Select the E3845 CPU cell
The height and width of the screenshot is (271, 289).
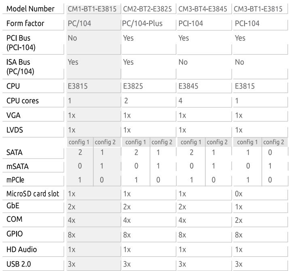pos(188,86)
